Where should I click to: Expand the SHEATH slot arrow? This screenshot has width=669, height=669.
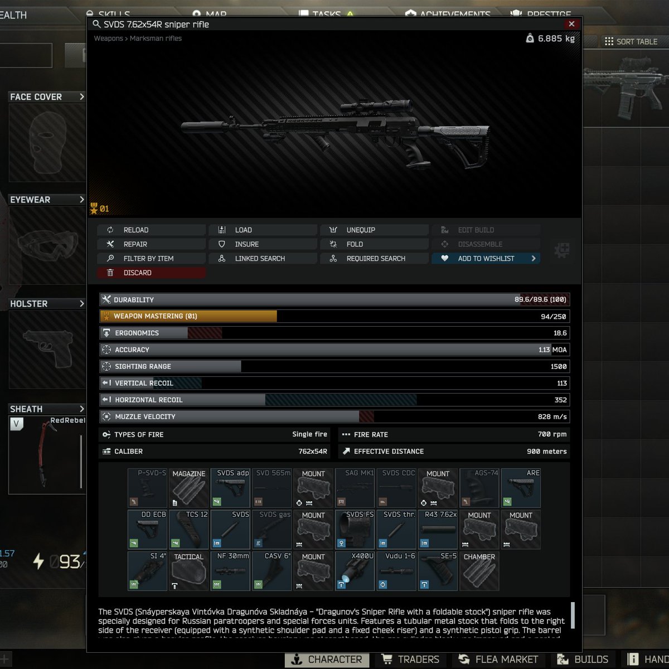click(x=81, y=409)
